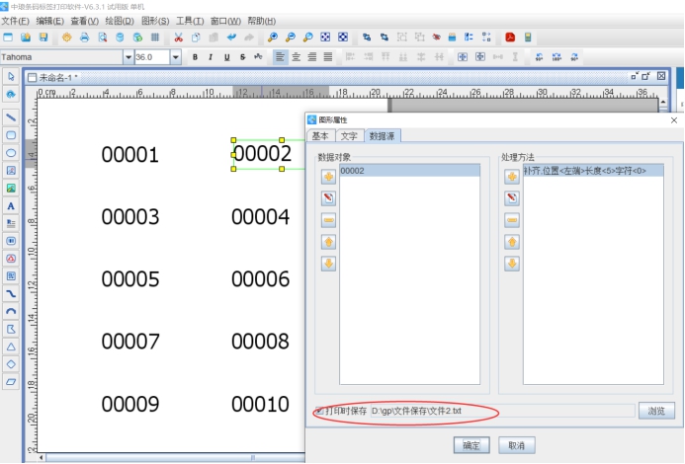685x464 pixels.
Task: Move the processing method down with arrow icon
Action: [x=512, y=264]
